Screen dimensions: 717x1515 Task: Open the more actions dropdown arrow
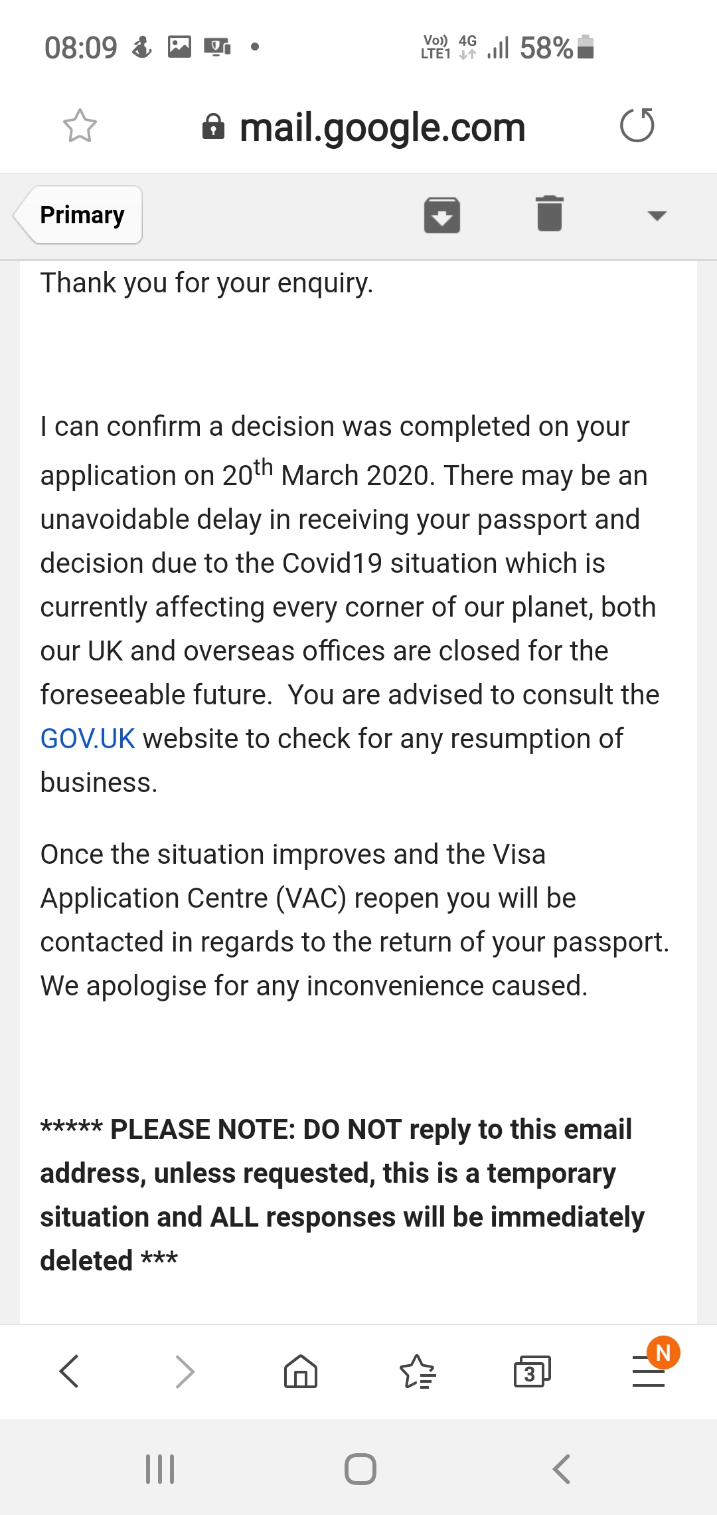pyautogui.click(x=657, y=215)
